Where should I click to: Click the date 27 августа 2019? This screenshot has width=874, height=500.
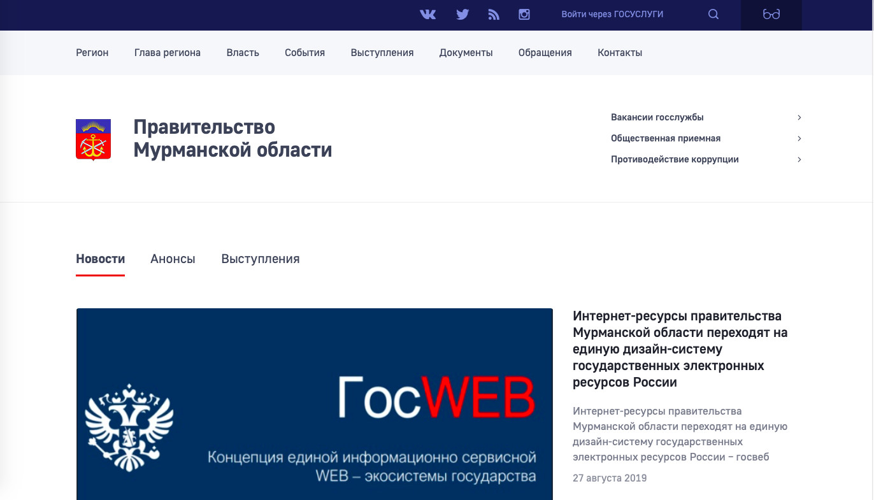pyautogui.click(x=610, y=478)
